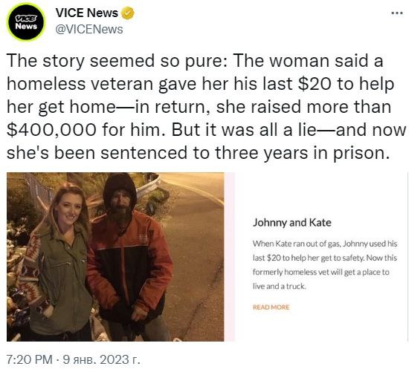Follow the READ MORE link
The width and height of the screenshot is (409, 372).
tap(271, 307)
